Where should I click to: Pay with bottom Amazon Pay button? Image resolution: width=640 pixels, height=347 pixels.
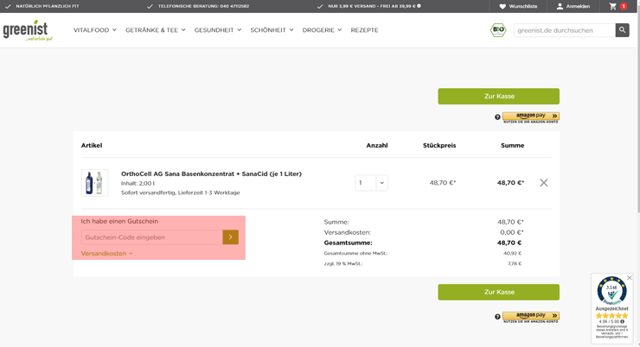[x=531, y=317]
